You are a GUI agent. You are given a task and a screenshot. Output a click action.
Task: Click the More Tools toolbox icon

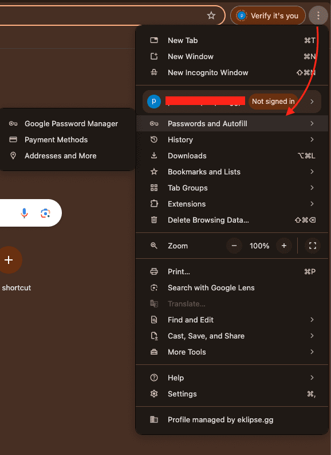click(154, 352)
